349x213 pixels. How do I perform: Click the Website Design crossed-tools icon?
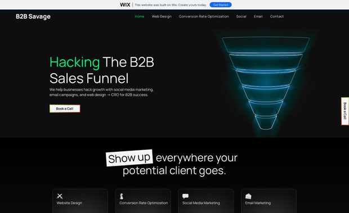pyautogui.click(x=60, y=196)
